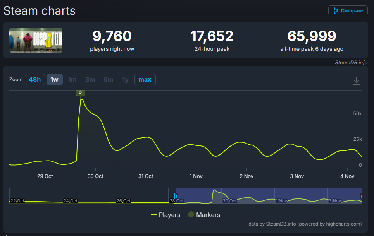This screenshot has width=374, height=236.
Task: Click the highlighted navigator range area
Action: [x=269, y=196]
